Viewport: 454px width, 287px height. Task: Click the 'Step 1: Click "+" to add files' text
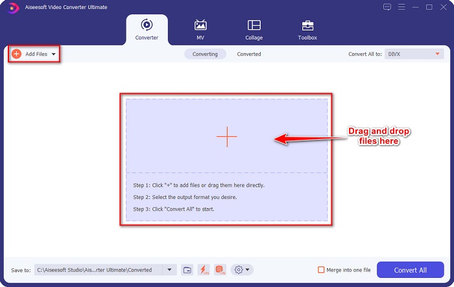click(x=199, y=185)
